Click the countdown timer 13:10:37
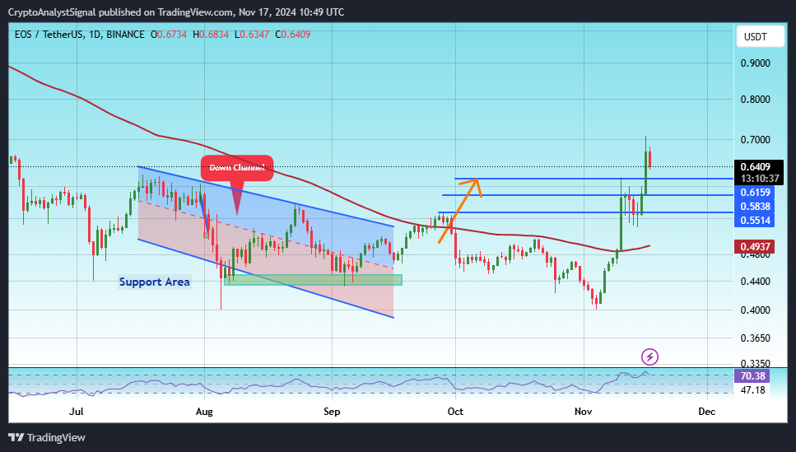Viewport: 796px width, 452px height. coord(758,179)
